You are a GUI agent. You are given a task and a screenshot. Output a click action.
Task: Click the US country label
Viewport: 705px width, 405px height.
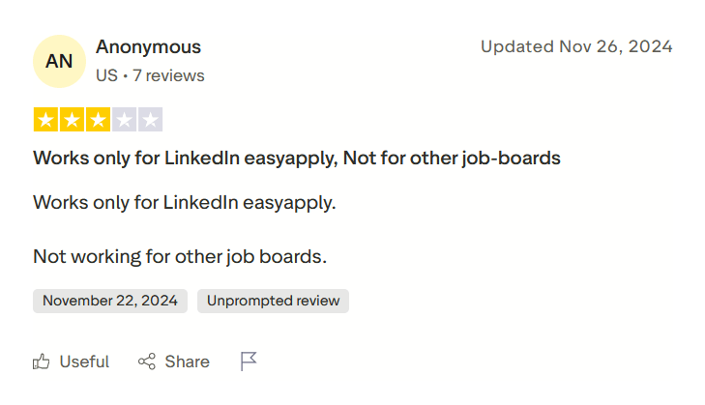[x=105, y=75]
